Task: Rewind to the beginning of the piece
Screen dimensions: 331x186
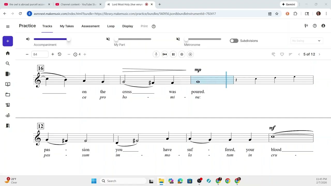Action: coord(165,54)
